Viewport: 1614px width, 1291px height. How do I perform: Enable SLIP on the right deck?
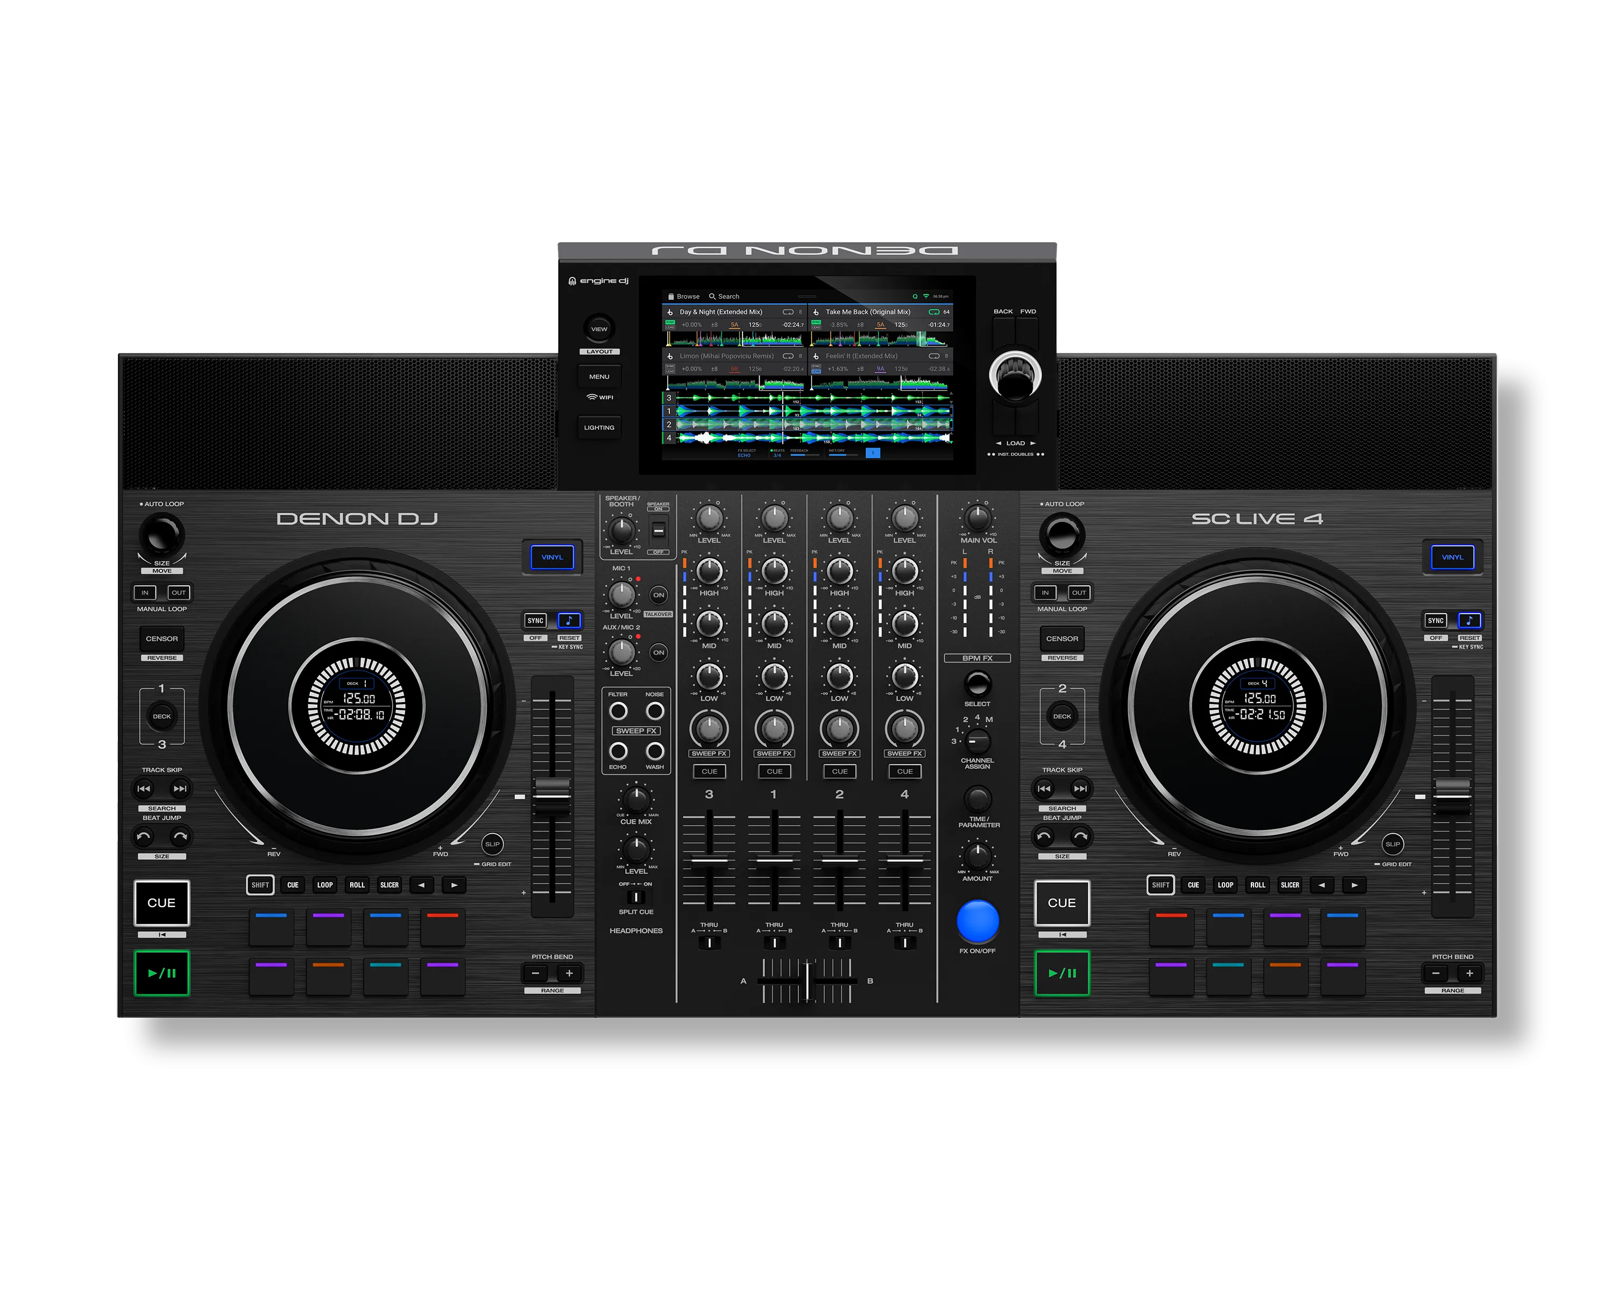click(1392, 844)
